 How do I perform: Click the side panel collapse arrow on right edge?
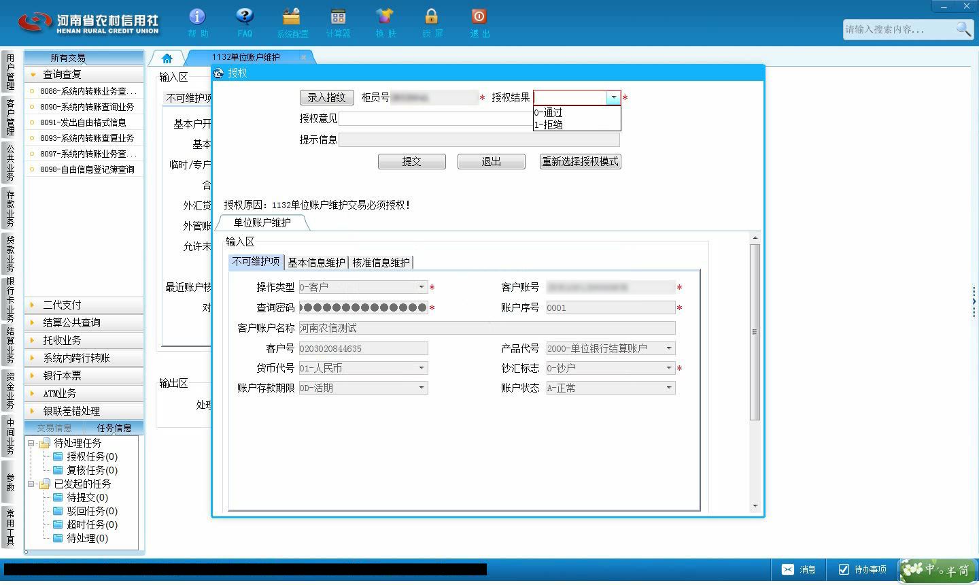(974, 301)
